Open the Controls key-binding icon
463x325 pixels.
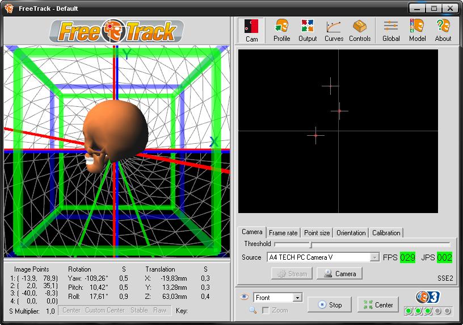pos(360,31)
